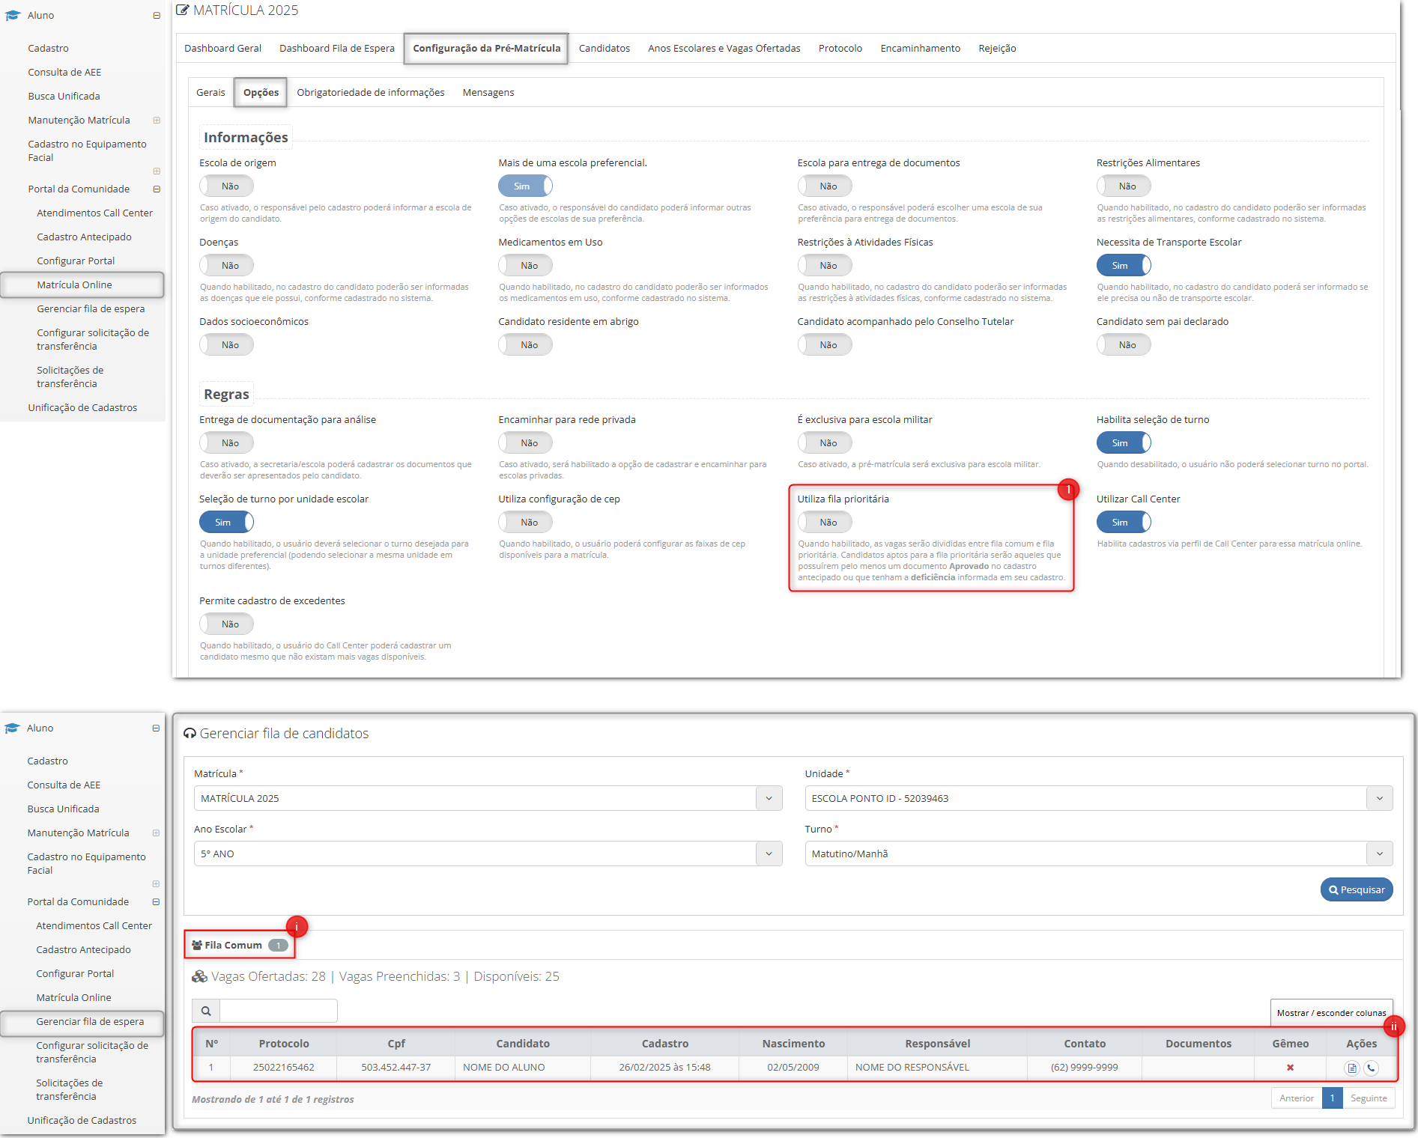Image resolution: width=1418 pixels, height=1138 pixels.
Task: Go to Seguinte page
Action: click(1369, 1098)
